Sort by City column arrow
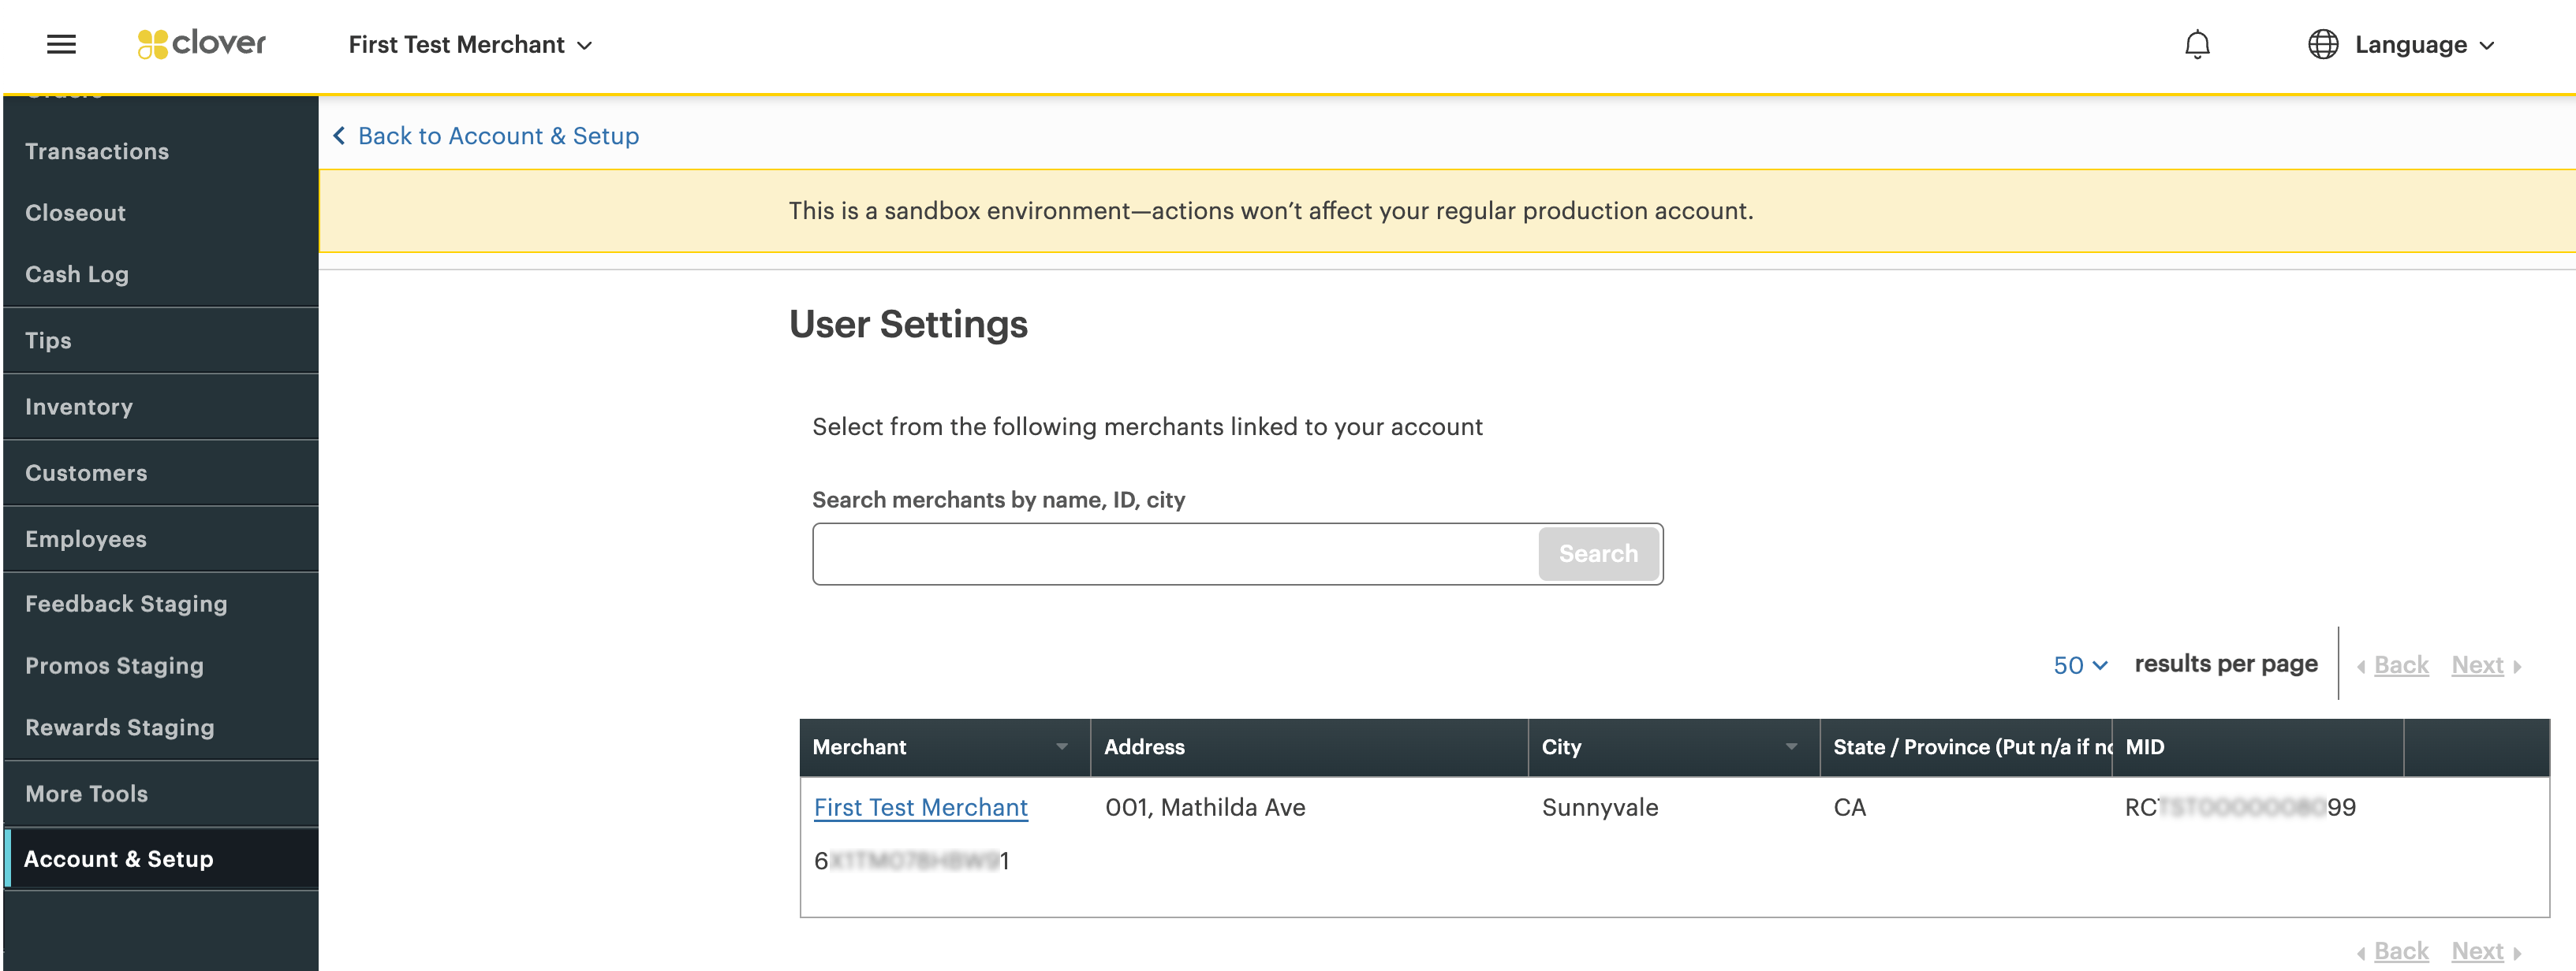2576x971 pixels. 1790,747
